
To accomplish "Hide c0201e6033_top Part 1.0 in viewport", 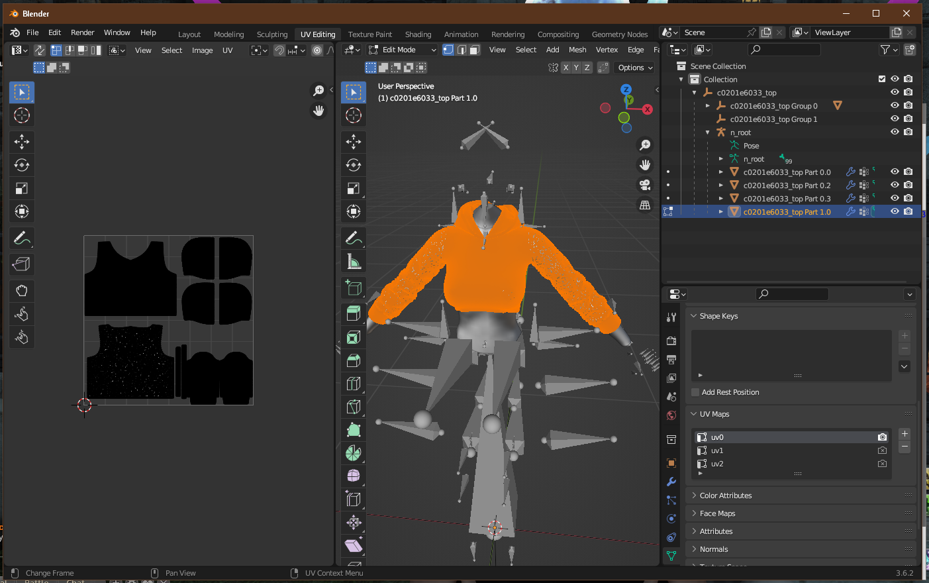I will pos(895,211).
